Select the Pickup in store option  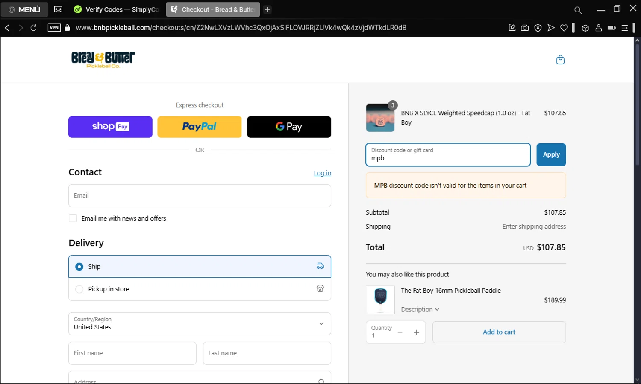[200, 289]
